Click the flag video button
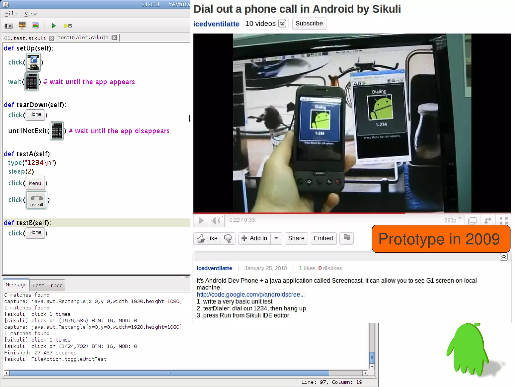 click(x=346, y=238)
